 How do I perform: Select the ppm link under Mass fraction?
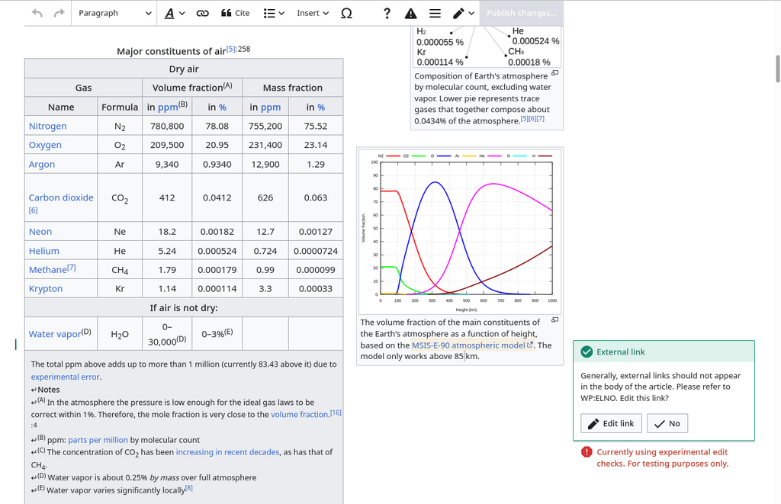[271, 107]
